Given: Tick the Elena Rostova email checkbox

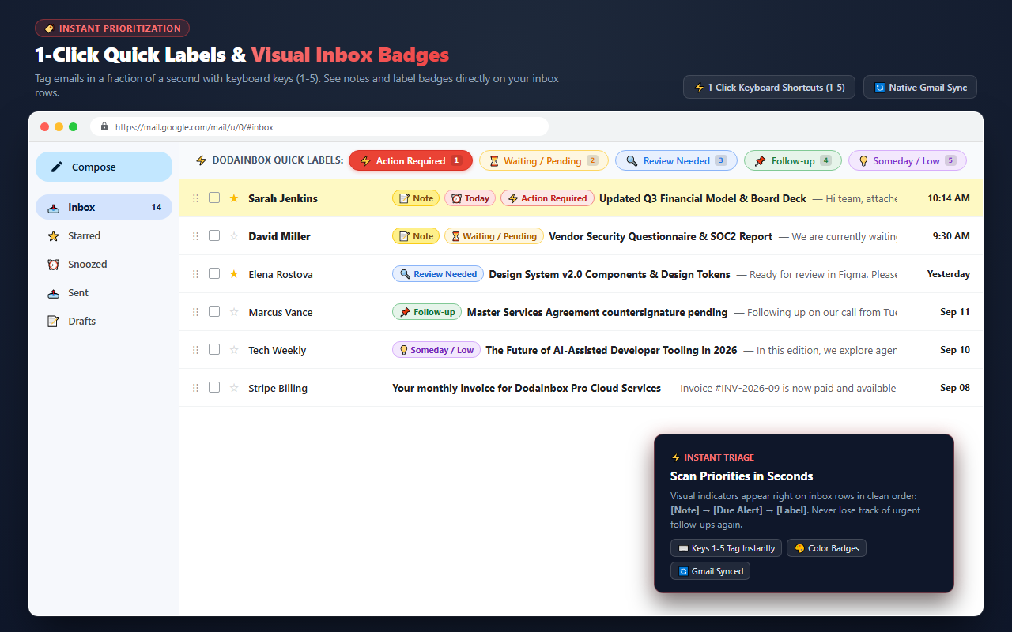Looking at the screenshot, I should coord(214,273).
